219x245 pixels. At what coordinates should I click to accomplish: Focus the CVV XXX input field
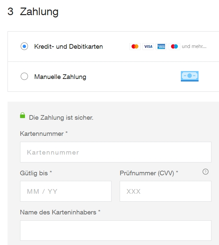pos(165,191)
